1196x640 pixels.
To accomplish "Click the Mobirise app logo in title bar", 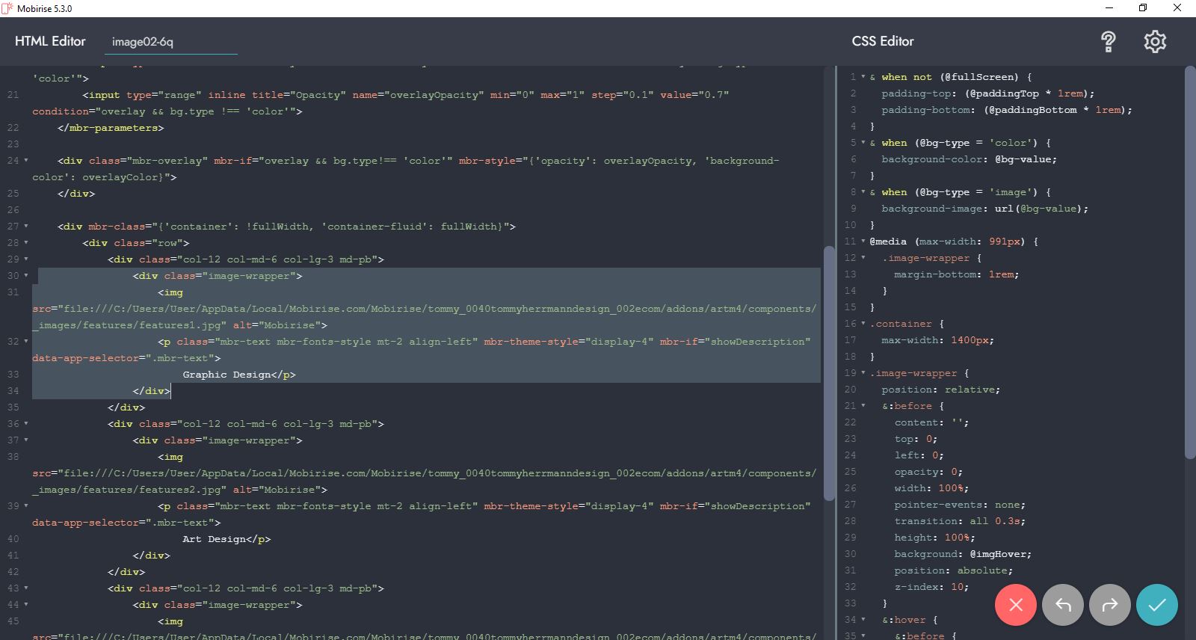I will [7, 8].
